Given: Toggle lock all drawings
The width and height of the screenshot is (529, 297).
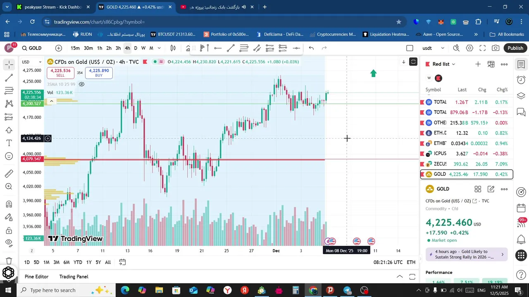Looking at the screenshot, I should point(9,230).
